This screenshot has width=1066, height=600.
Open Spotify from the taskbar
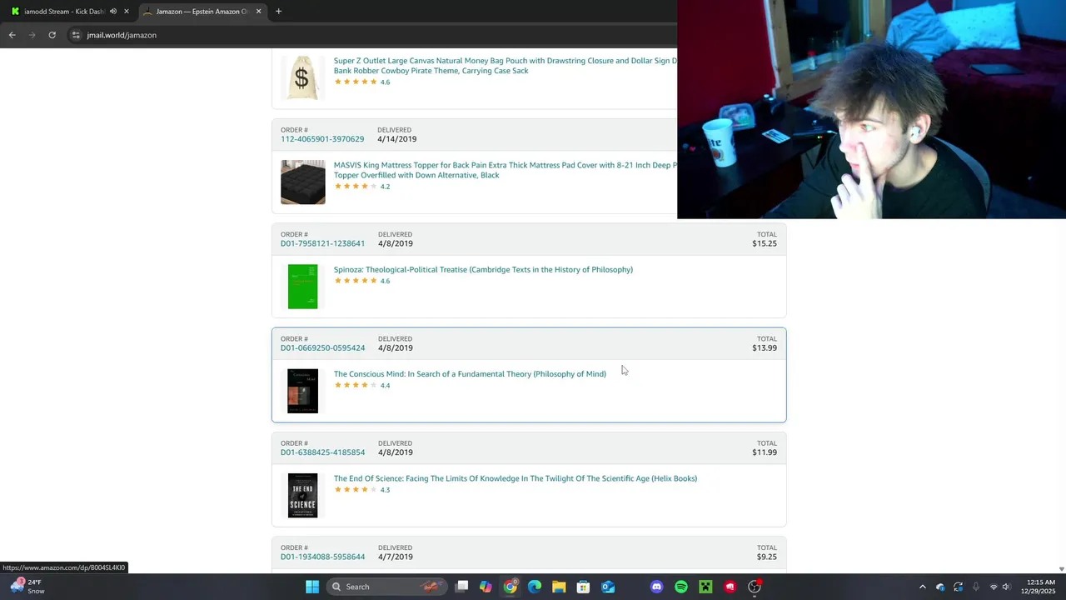point(681,587)
